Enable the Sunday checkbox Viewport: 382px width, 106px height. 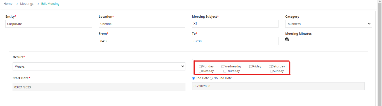[x=272, y=71]
